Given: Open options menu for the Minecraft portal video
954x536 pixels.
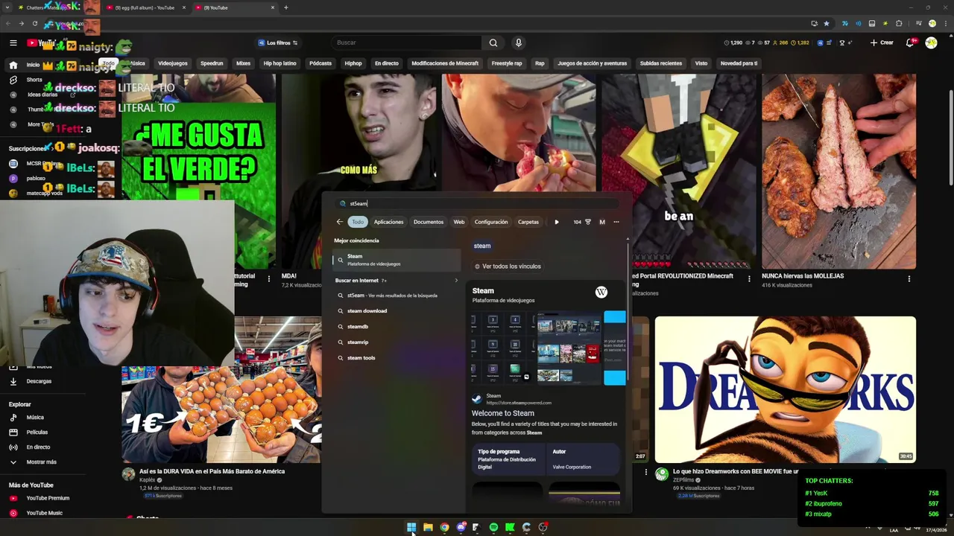Looking at the screenshot, I should pos(749,278).
